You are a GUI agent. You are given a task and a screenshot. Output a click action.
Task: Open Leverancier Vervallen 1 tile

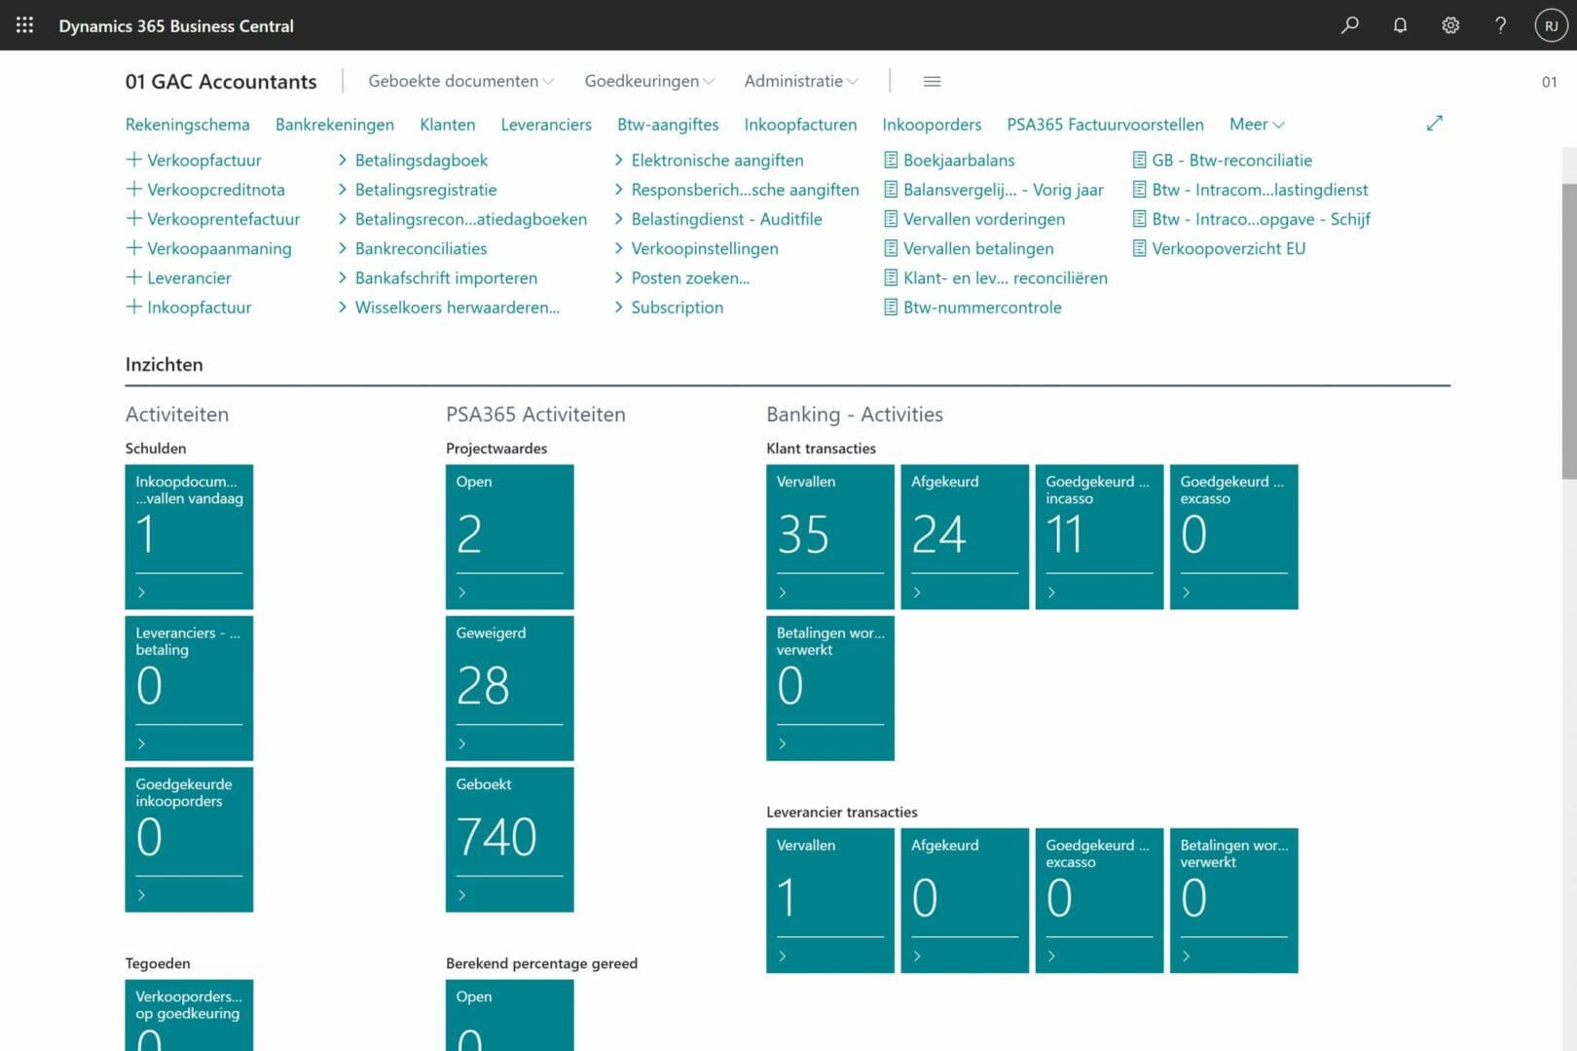[830, 900]
